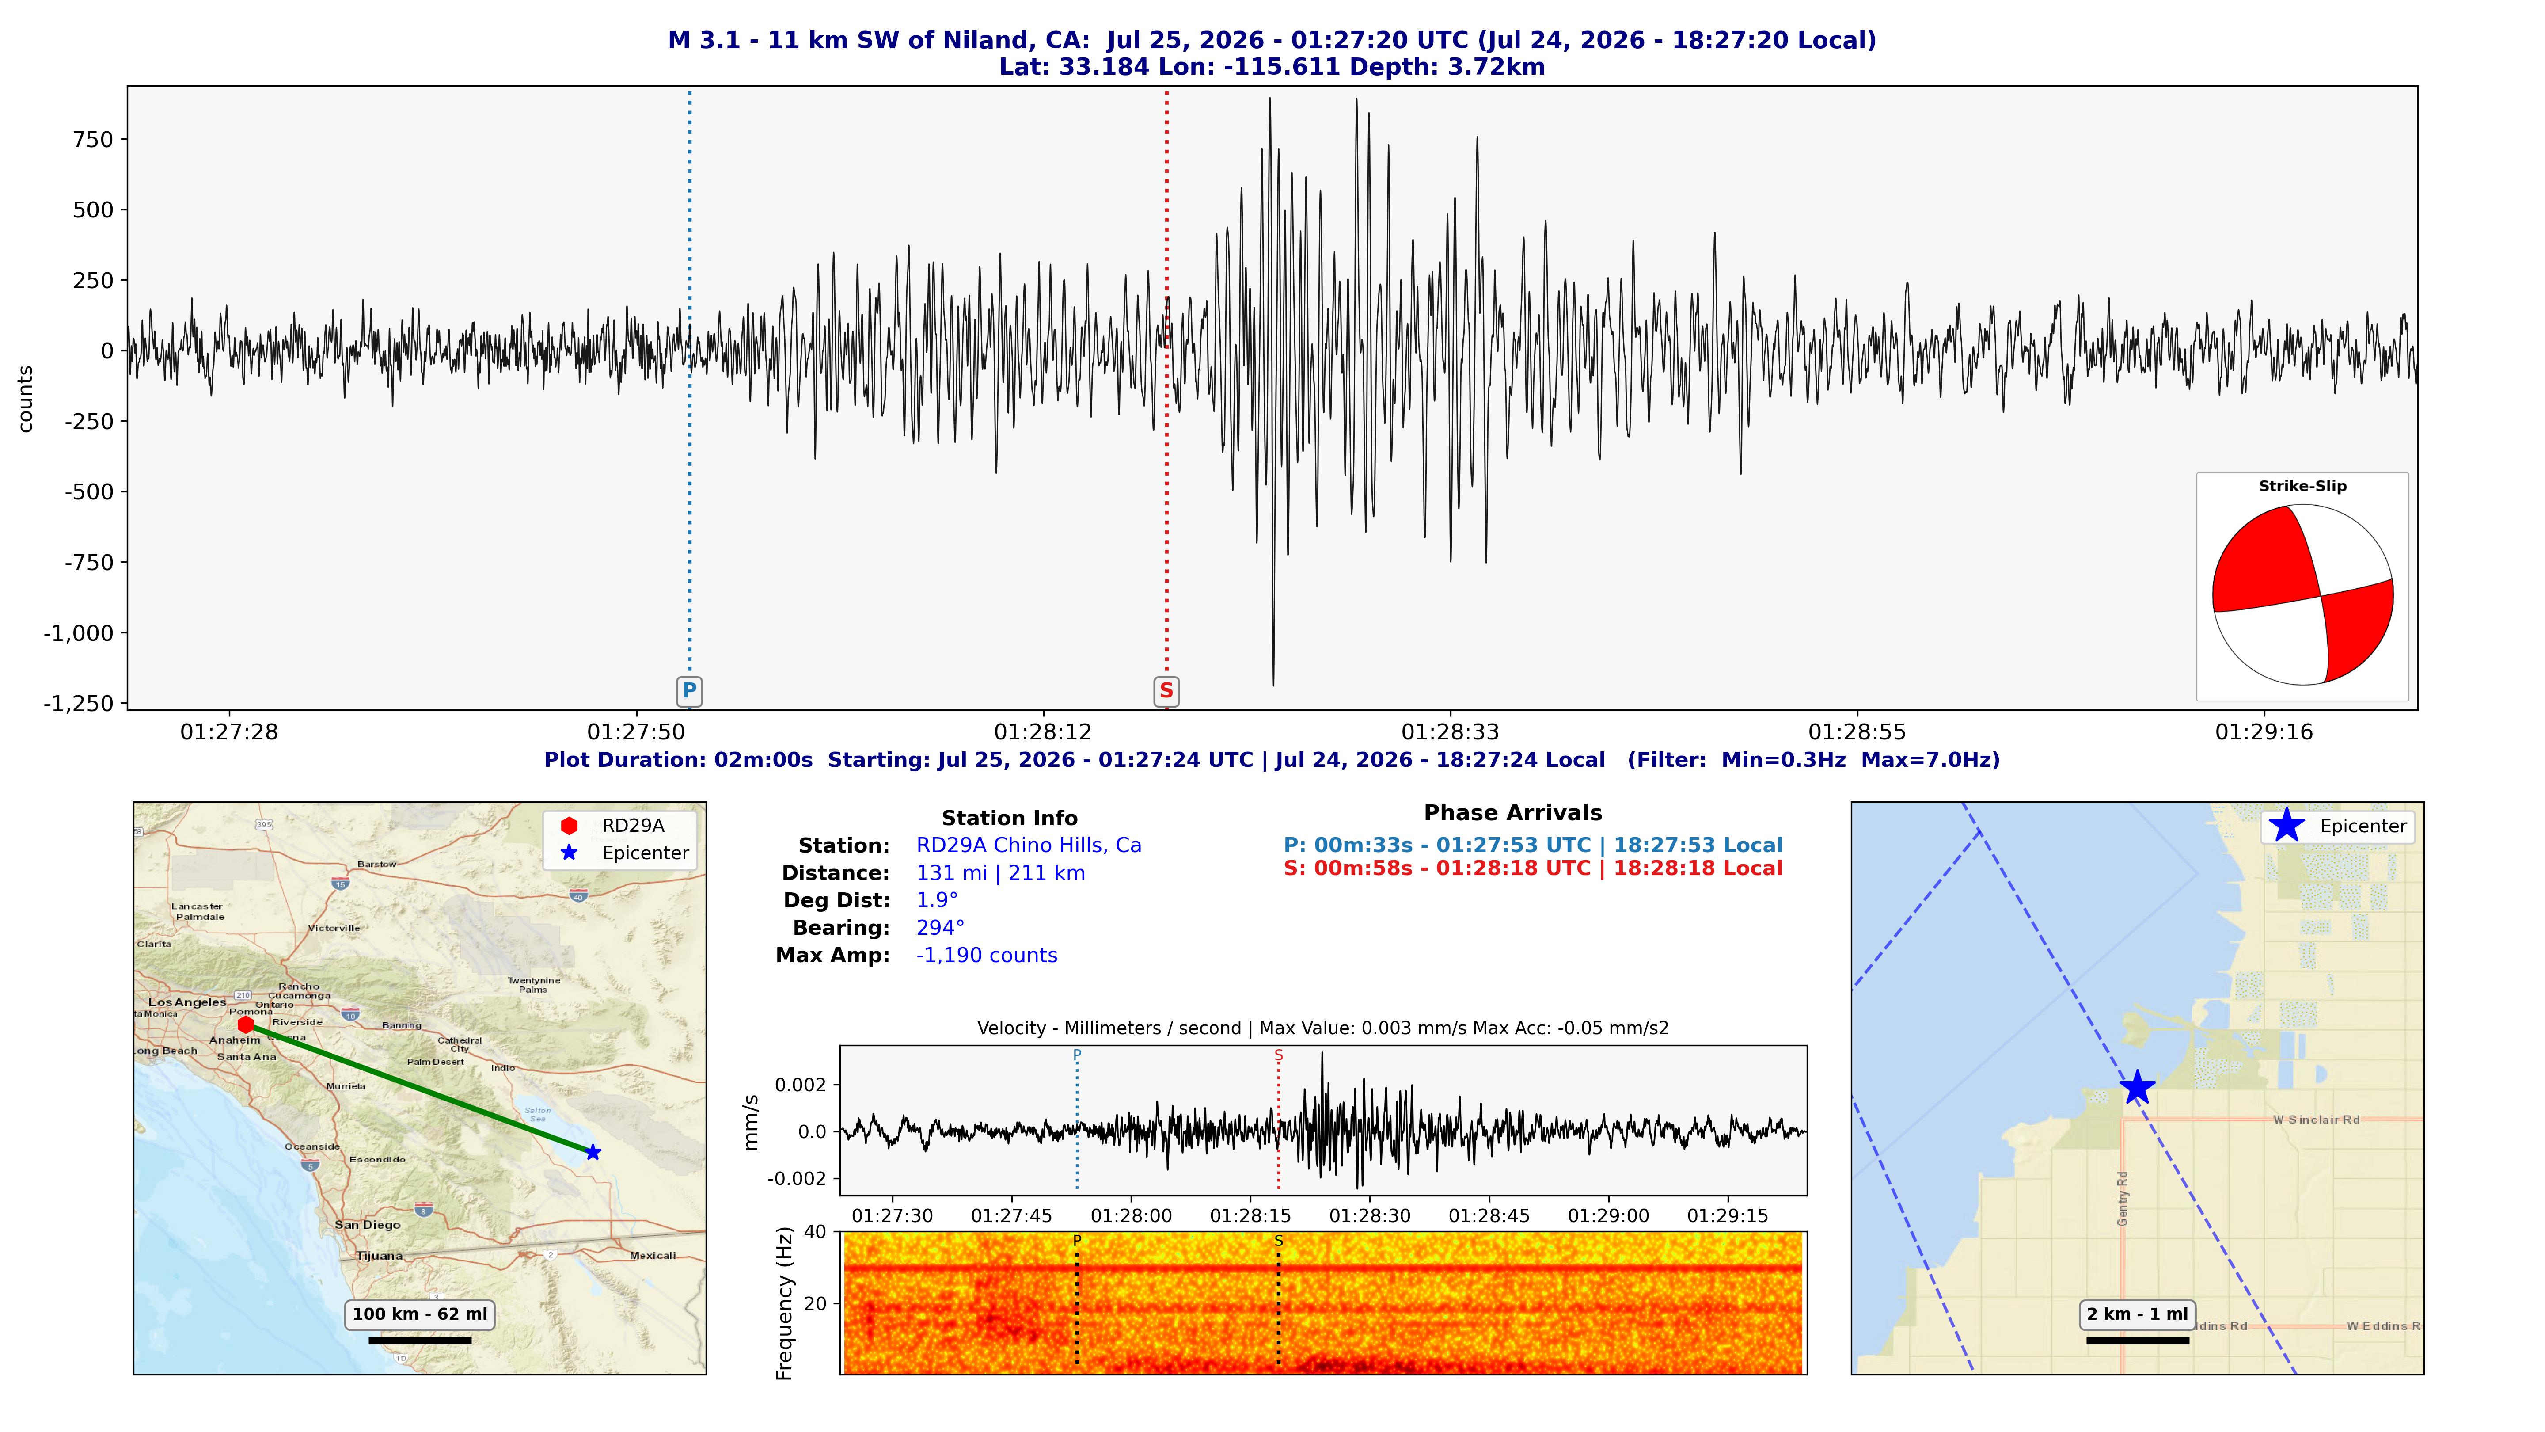Click the large epicenter star near W Sinclair Rd
The height and width of the screenshot is (1432, 2545).
click(x=2137, y=1087)
